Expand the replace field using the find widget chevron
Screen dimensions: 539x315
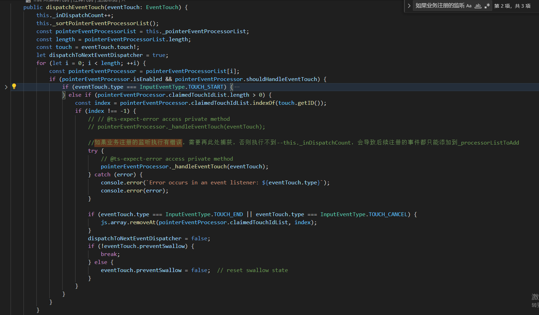[409, 6]
